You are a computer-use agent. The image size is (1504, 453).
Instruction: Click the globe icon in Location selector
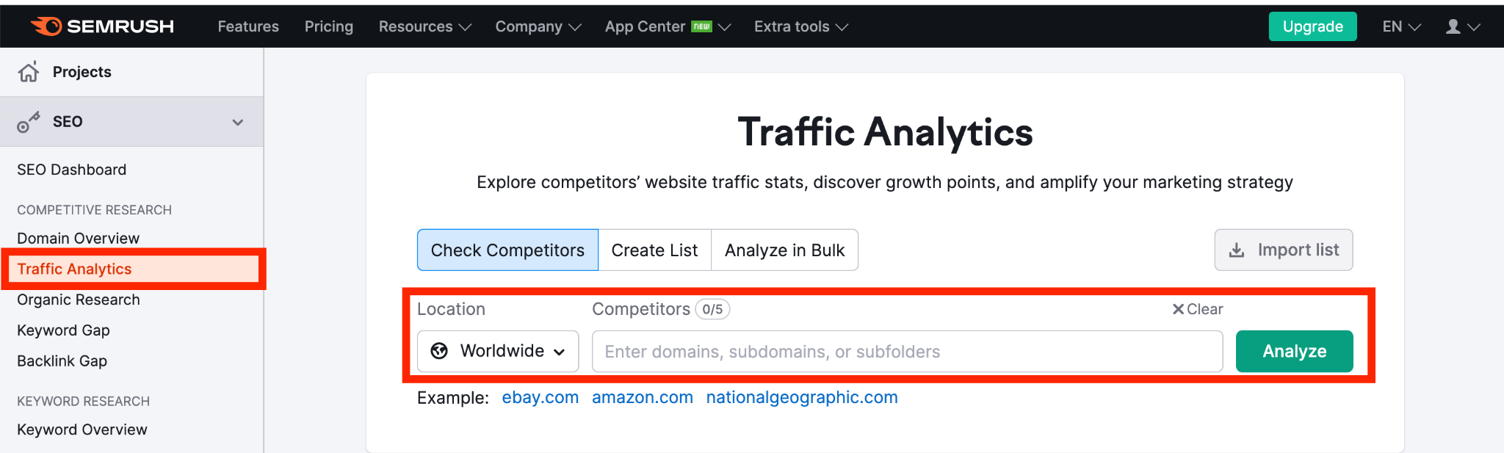coord(439,351)
